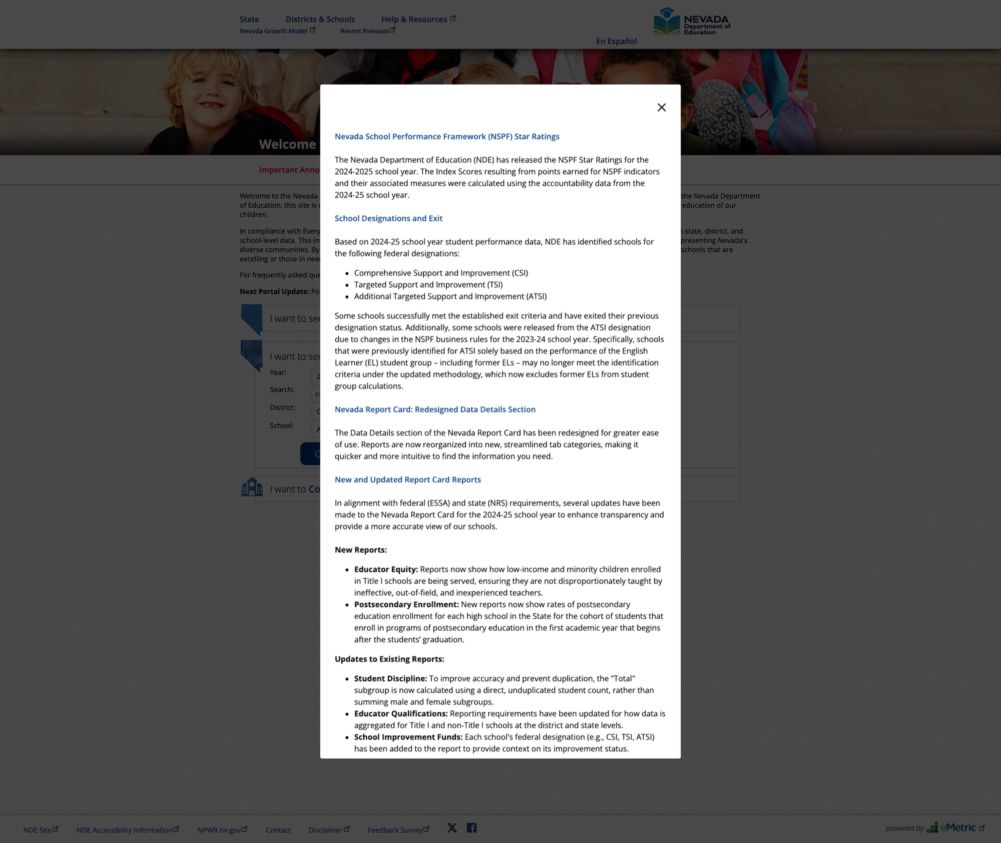Open the State menu
1001x843 pixels.
tap(249, 20)
